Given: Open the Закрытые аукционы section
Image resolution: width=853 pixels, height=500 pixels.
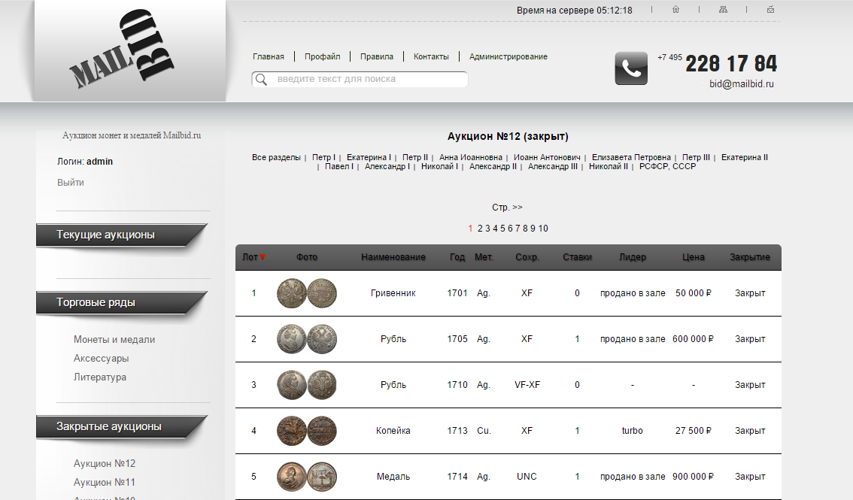Looking at the screenshot, I should [122, 426].
